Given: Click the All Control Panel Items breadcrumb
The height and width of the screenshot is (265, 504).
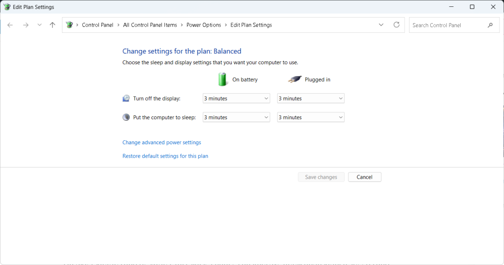Looking at the screenshot, I should [x=150, y=25].
